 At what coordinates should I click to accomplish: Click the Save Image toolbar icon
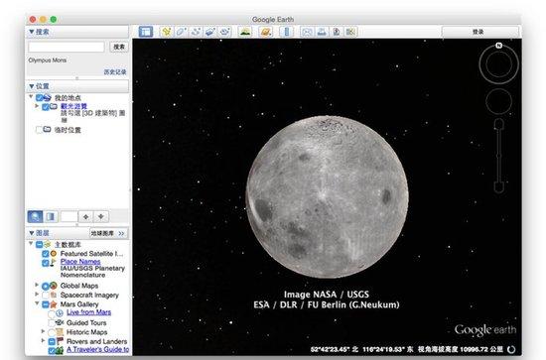click(336, 32)
